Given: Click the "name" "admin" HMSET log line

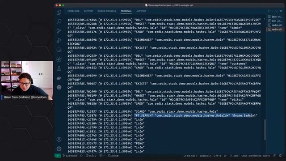Looking at the screenshot, I should (x=164, y=26).
